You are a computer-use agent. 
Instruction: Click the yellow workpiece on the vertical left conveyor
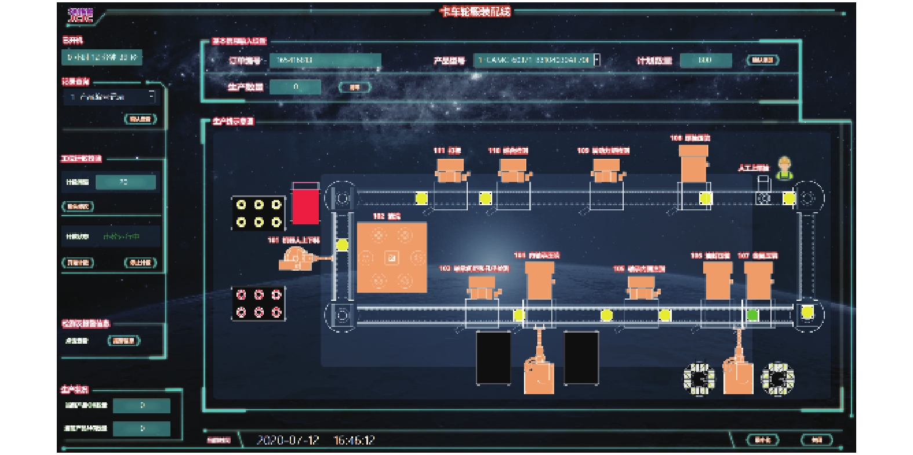[343, 245]
